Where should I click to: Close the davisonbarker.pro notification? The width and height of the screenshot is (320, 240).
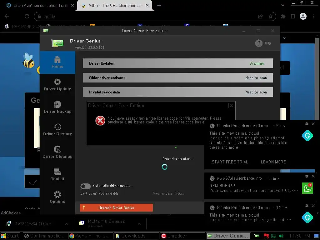pos(313,176)
